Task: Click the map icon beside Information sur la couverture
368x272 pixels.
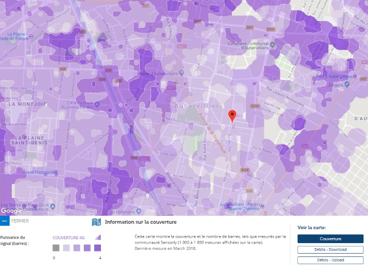Action: [x=96, y=222]
